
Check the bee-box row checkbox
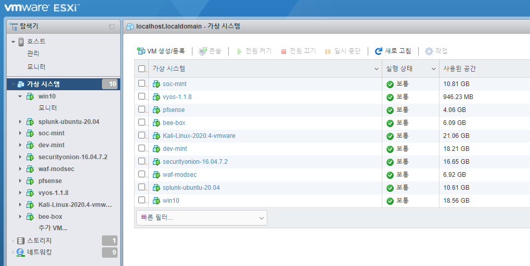(x=141, y=122)
